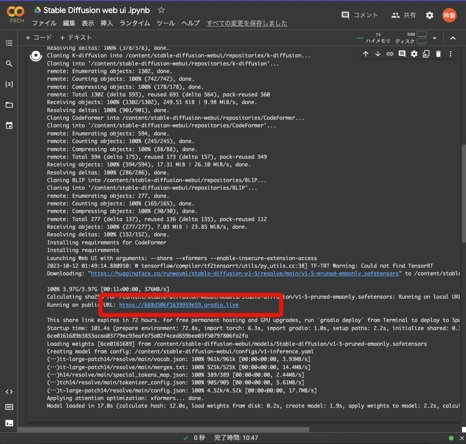Open code snippets panel
The height and width of the screenshot is (444, 466).
click(x=9, y=392)
